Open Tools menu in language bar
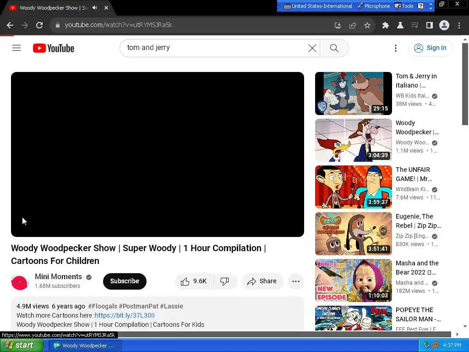The image size is (469, 352). click(404, 6)
